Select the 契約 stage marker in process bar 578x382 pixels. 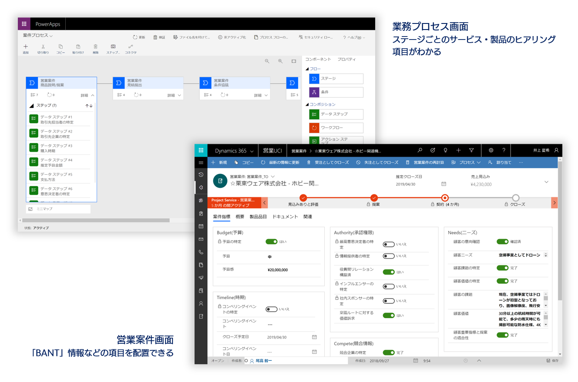[444, 198]
